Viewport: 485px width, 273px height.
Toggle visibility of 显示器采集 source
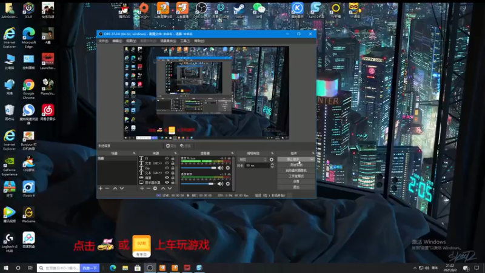pos(167,183)
